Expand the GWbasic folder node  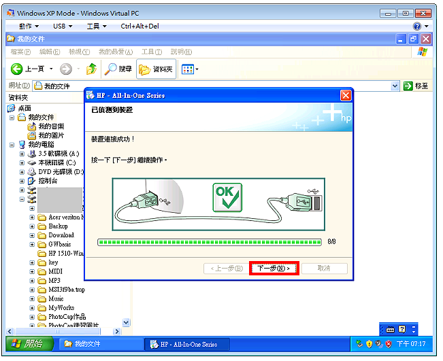tap(32, 245)
